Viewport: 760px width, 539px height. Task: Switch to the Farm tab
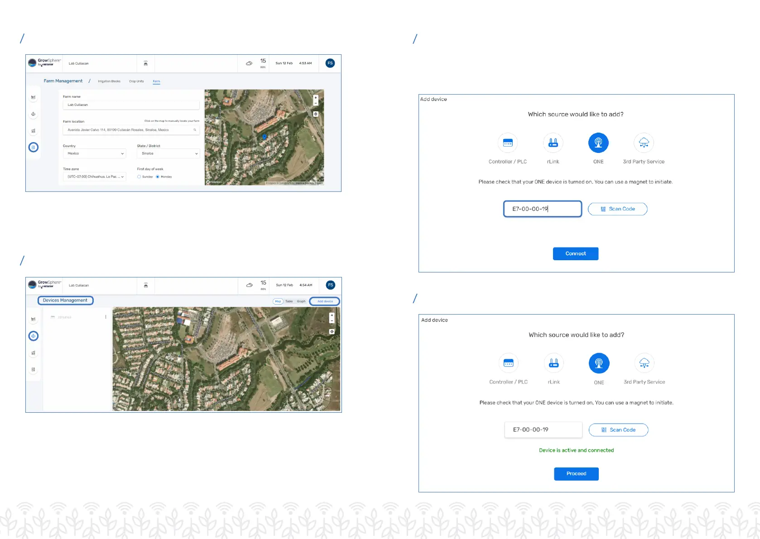pos(156,81)
